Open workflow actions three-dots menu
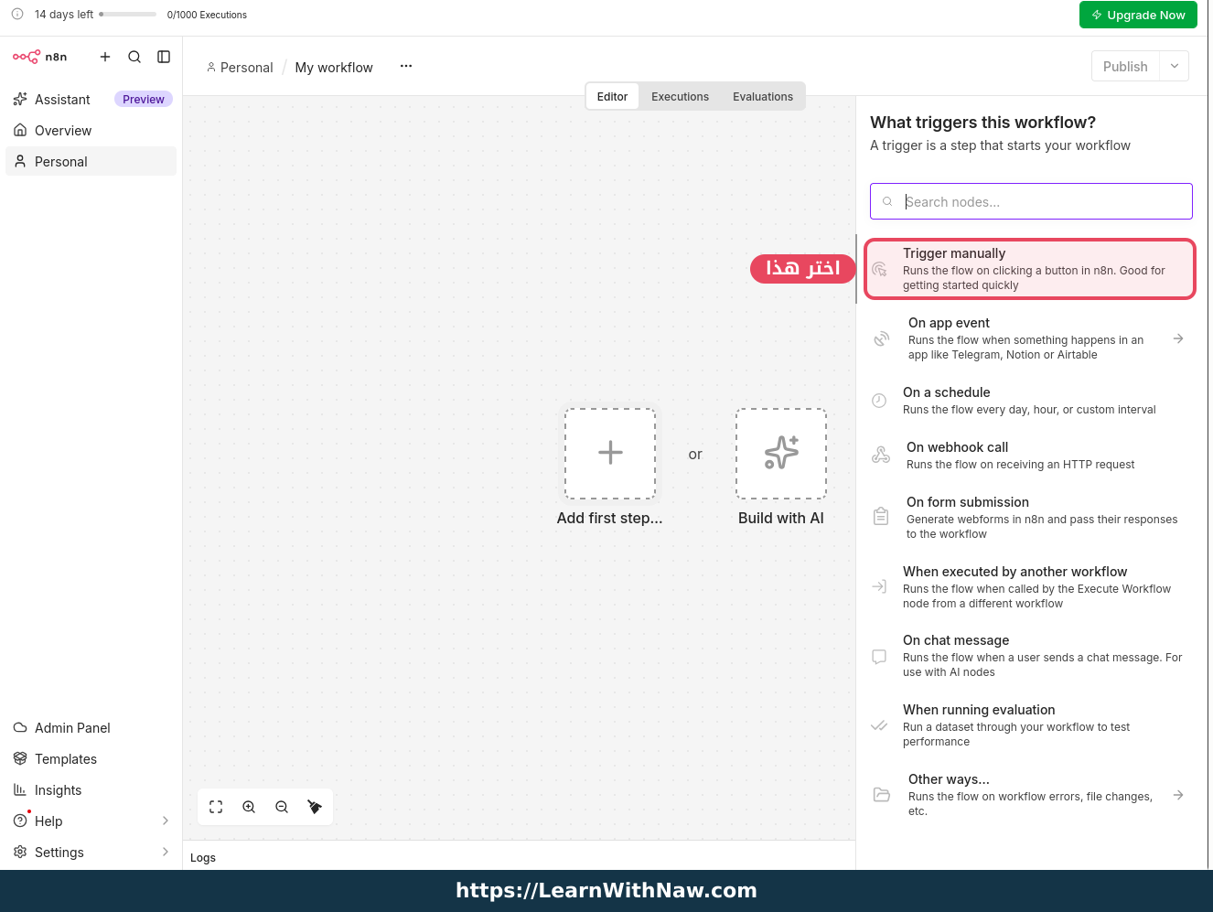This screenshot has height=912, width=1213. click(406, 66)
